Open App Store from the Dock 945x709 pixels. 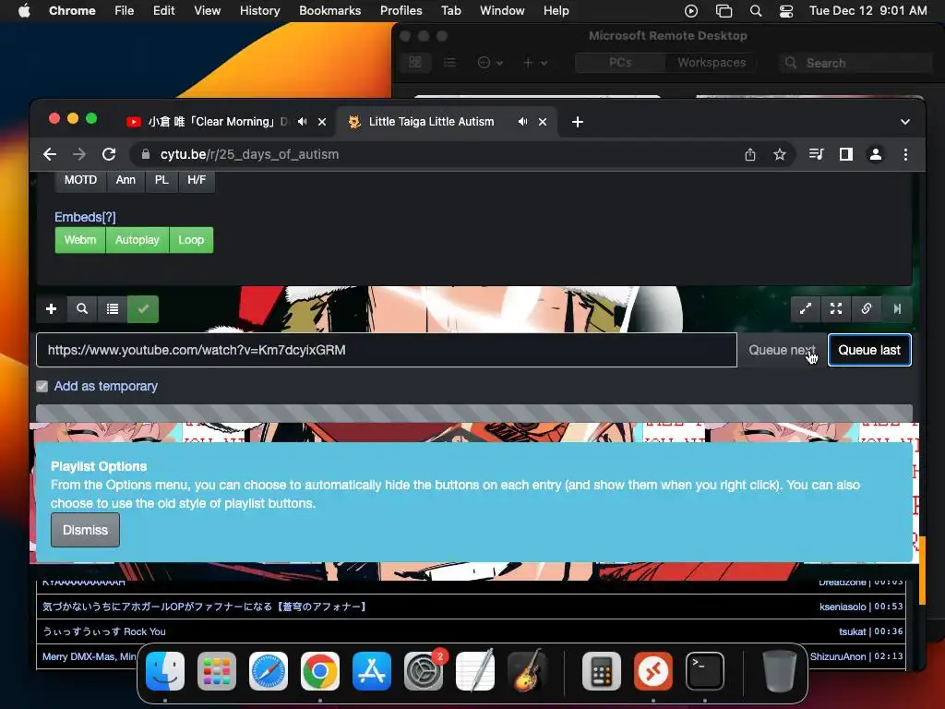pyautogui.click(x=372, y=671)
